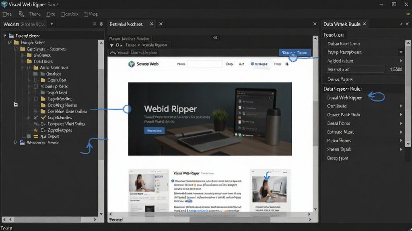The width and height of the screenshot is (412, 231).
Task: Open the 'Art' link in page navbar
Action: pyautogui.click(x=241, y=64)
